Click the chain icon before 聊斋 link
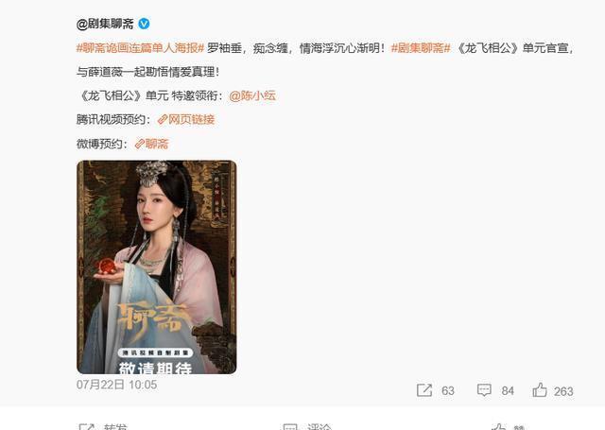This screenshot has height=430, width=605. (x=139, y=145)
